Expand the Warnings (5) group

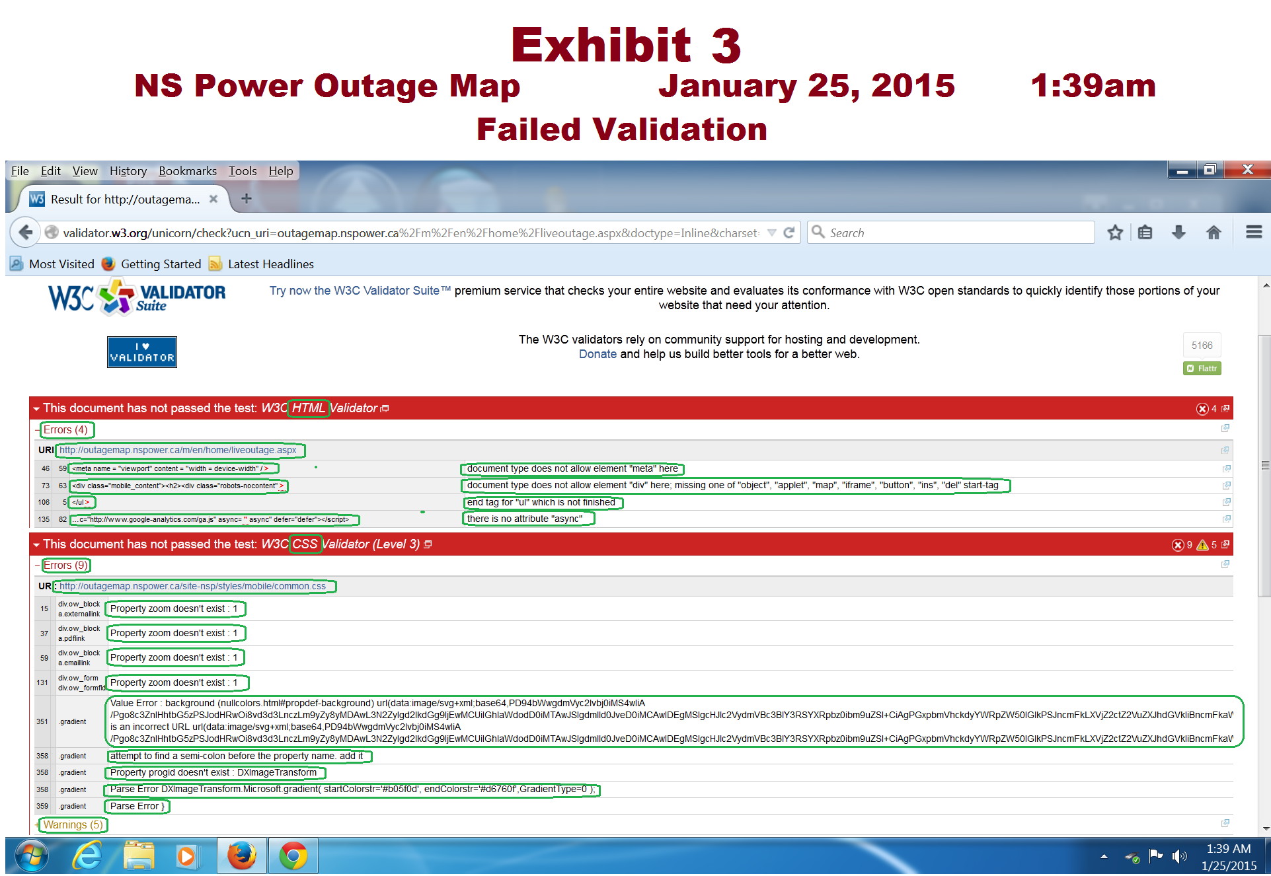[x=38, y=825]
